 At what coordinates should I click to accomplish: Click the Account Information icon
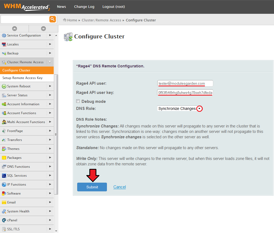(x=4, y=104)
